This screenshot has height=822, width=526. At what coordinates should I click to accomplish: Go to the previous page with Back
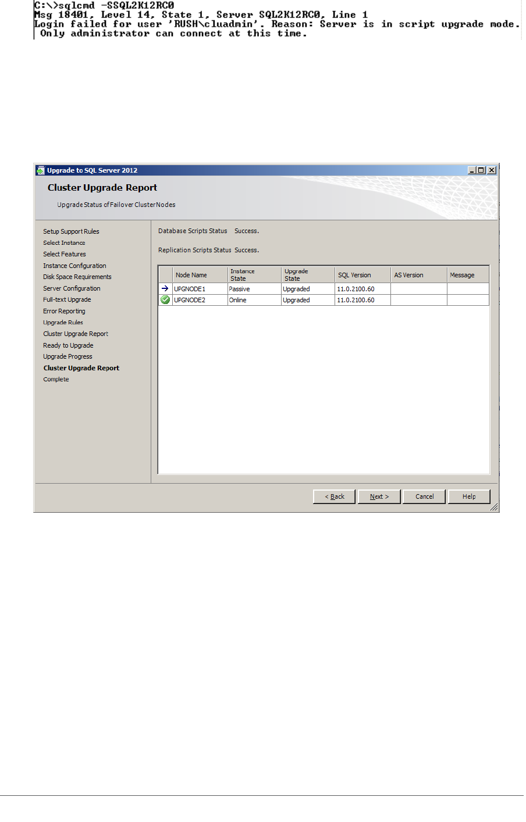(x=335, y=496)
